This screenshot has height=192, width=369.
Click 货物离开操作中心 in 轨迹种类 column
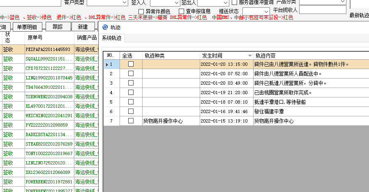[x=163, y=121]
